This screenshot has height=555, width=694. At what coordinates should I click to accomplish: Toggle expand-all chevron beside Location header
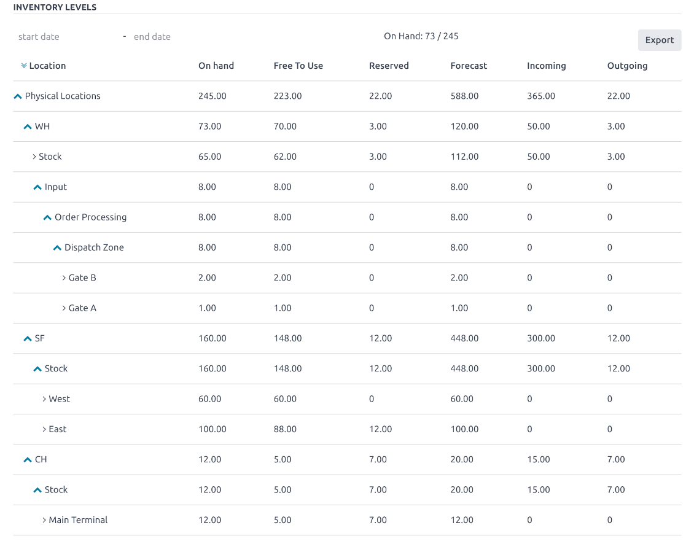click(24, 66)
